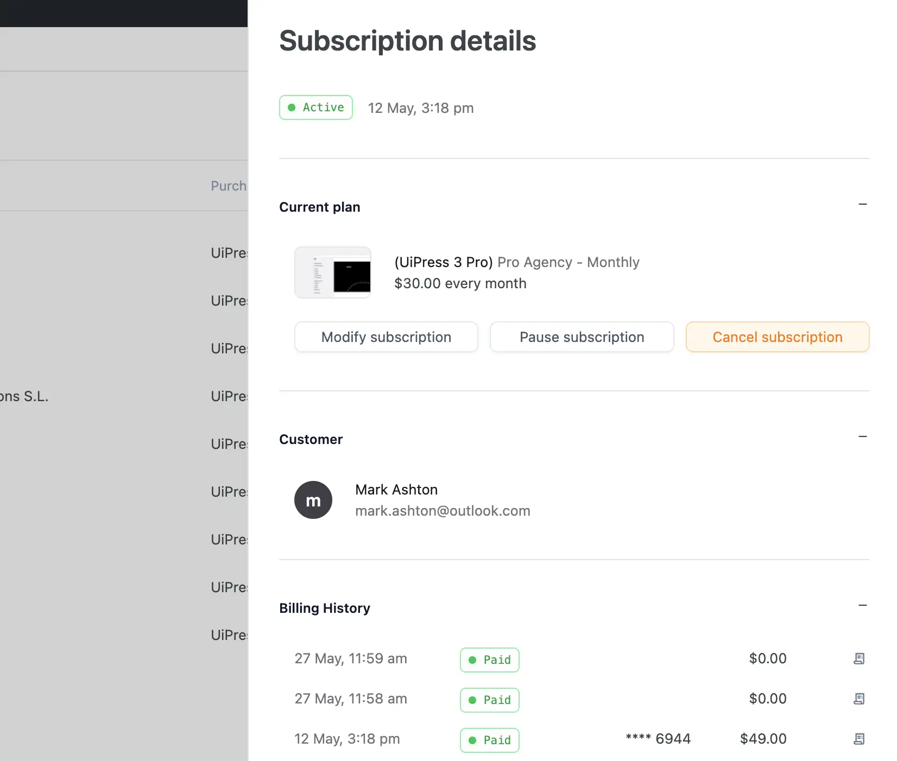
Task: Collapse the Current plan section
Action: tap(862, 205)
